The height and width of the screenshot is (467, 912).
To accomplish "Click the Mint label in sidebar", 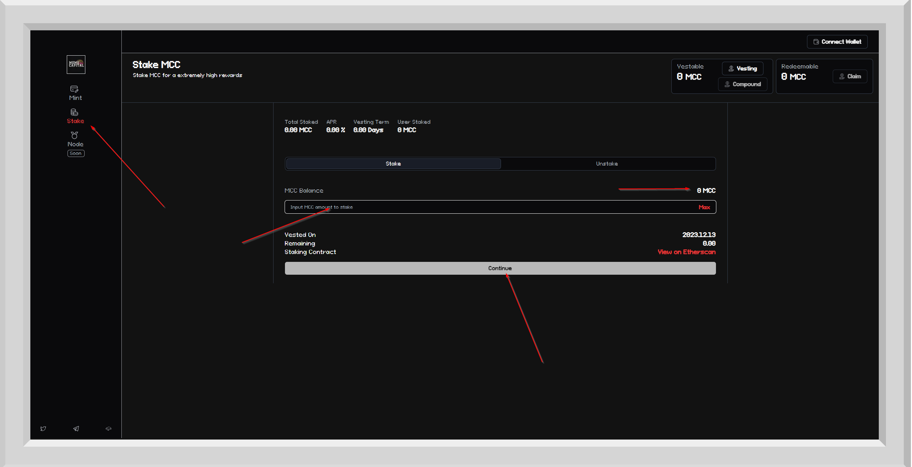I will pos(75,98).
